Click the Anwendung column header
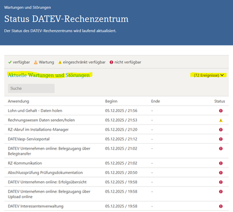Image resolution: width=233 pixels, height=212 pixels. click(19, 101)
